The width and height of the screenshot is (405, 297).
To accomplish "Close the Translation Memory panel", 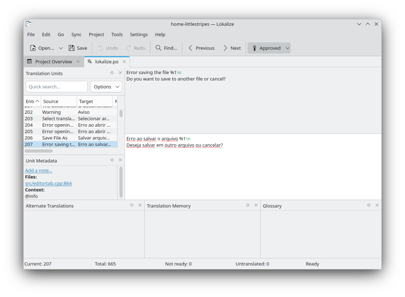I will 256,205.
